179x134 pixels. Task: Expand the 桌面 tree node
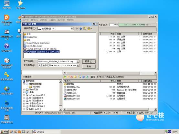click(x=24, y=92)
